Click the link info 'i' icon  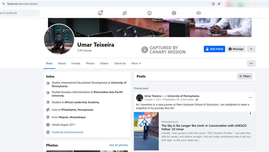[250, 113]
